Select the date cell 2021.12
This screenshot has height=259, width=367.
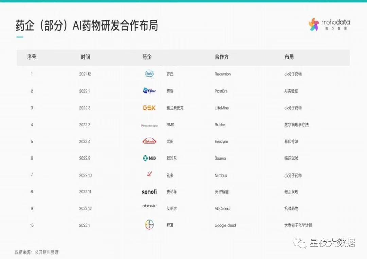click(x=85, y=74)
